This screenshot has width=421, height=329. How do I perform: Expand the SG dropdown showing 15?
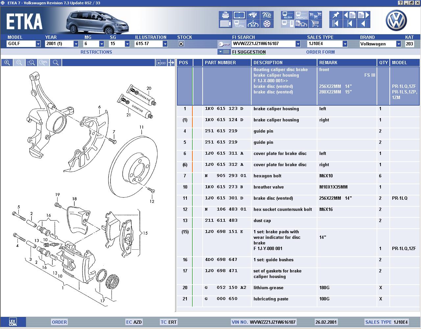pos(127,44)
